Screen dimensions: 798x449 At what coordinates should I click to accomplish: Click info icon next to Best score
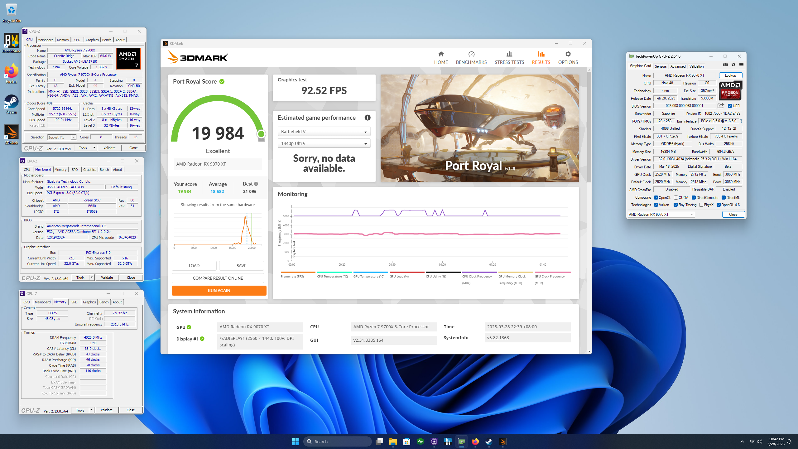coord(256,184)
